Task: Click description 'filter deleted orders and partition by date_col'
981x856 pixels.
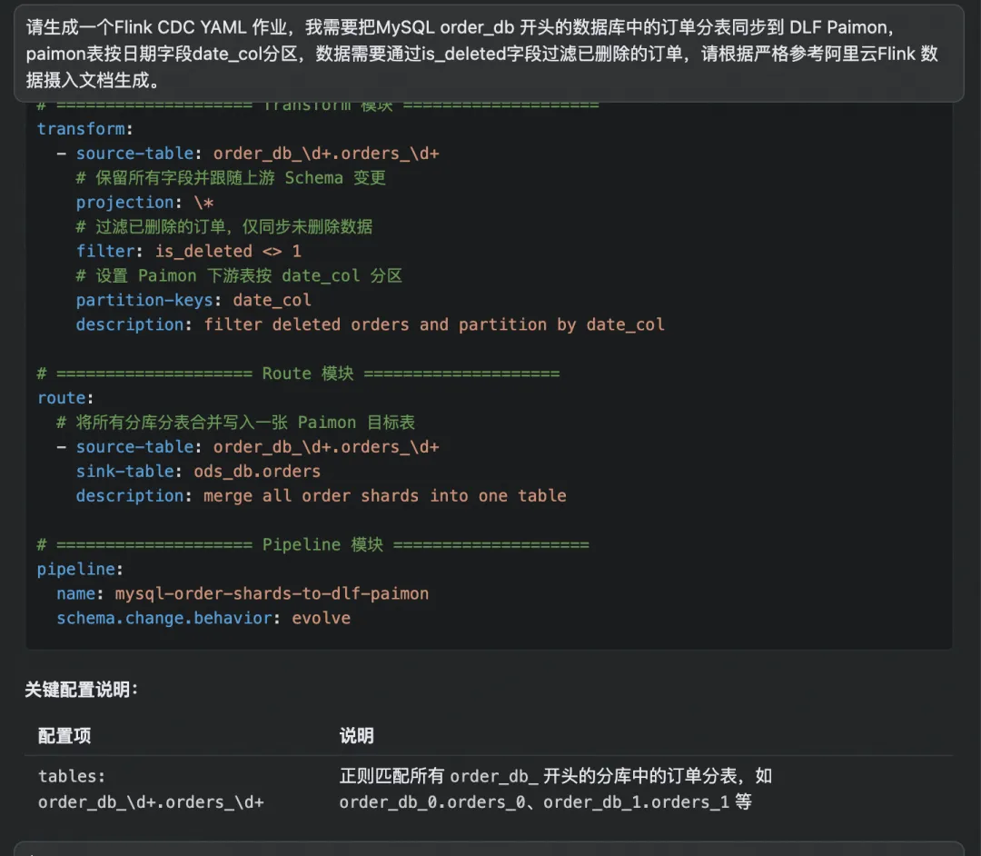Action: (x=371, y=324)
